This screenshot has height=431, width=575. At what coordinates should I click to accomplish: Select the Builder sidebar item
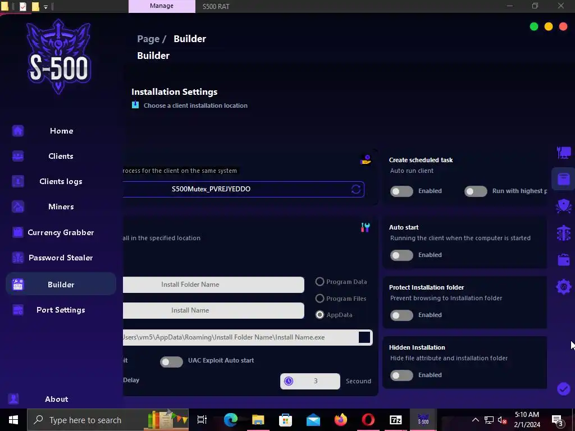pos(61,285)
